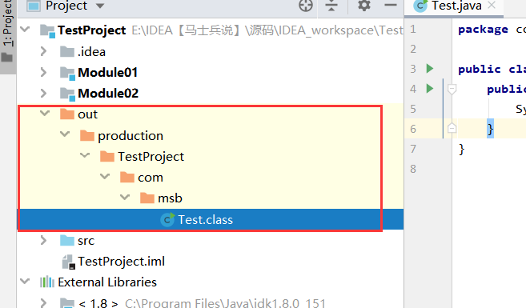The height and width of the screenshot is (308, 526).
Task: Click the locate/scroll from source crosshair icon
Action: click(x=306, y=6)
